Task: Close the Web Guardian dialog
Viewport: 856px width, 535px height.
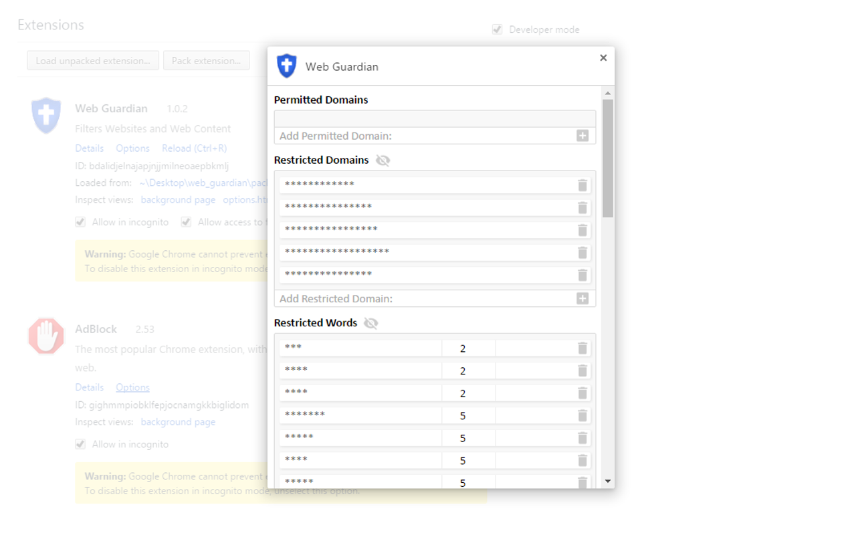Action: point(603,58)
